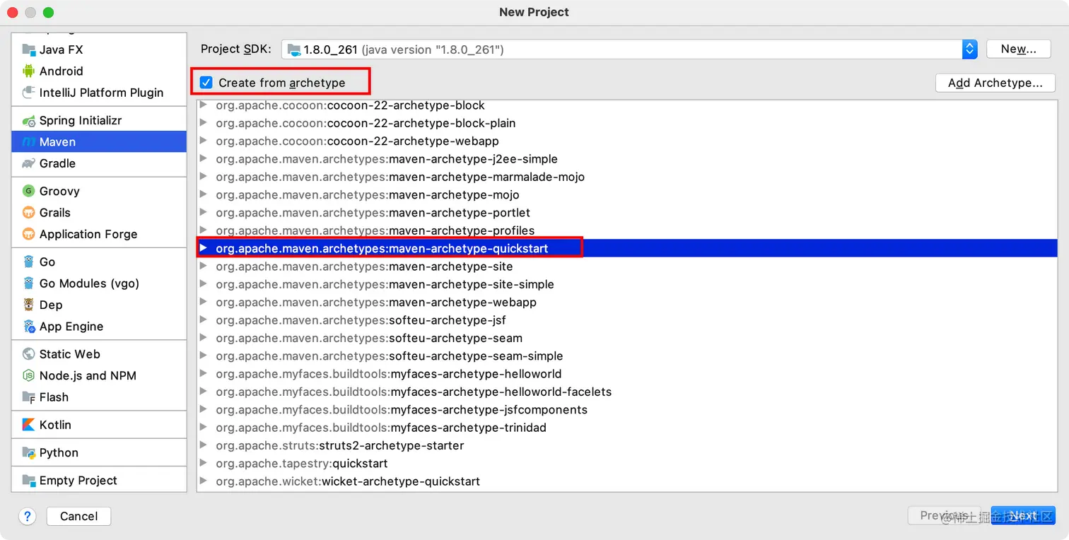The width and height of the screenshot is (1069, 540).
Task: Select Gradle project type
Action: click(99, 163)
